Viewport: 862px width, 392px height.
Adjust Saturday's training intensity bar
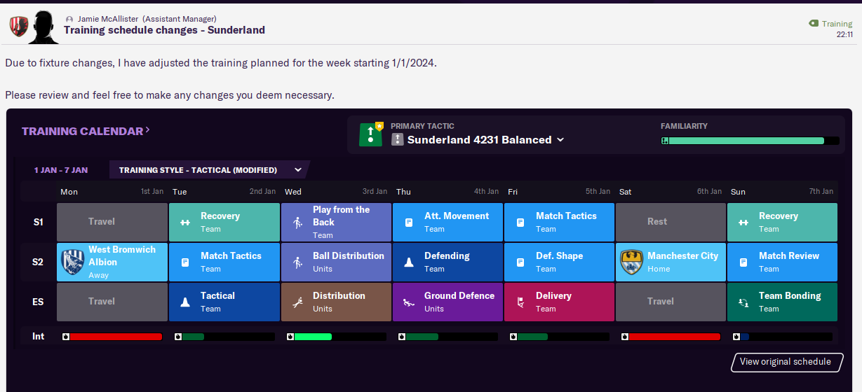(671, 337)
